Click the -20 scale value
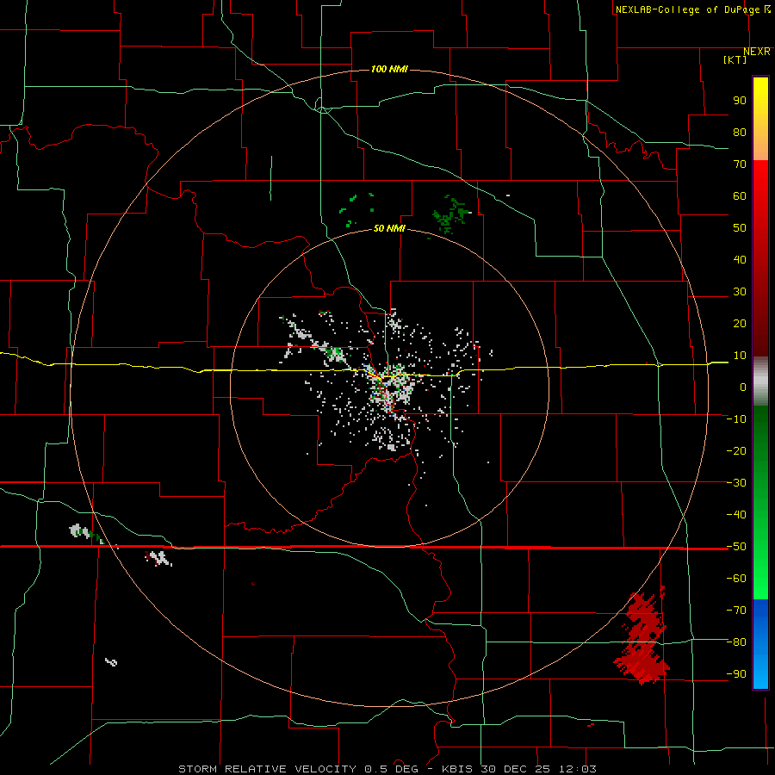 [736, 451]
